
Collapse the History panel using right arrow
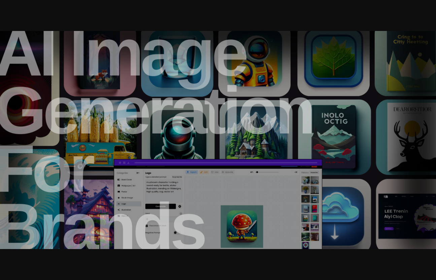[296, 172]
